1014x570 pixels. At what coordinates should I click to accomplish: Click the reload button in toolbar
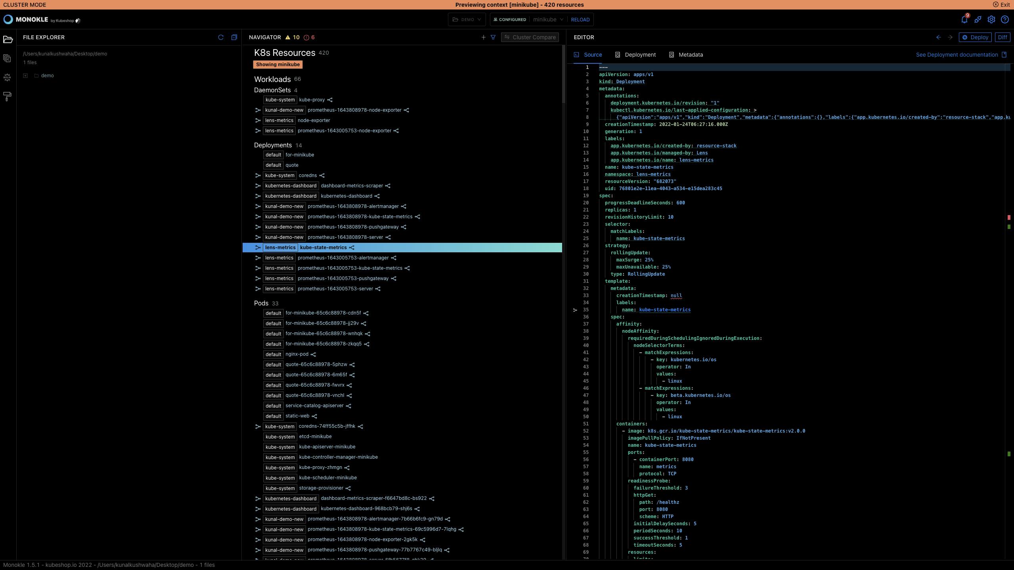click(x=581, y=19)
